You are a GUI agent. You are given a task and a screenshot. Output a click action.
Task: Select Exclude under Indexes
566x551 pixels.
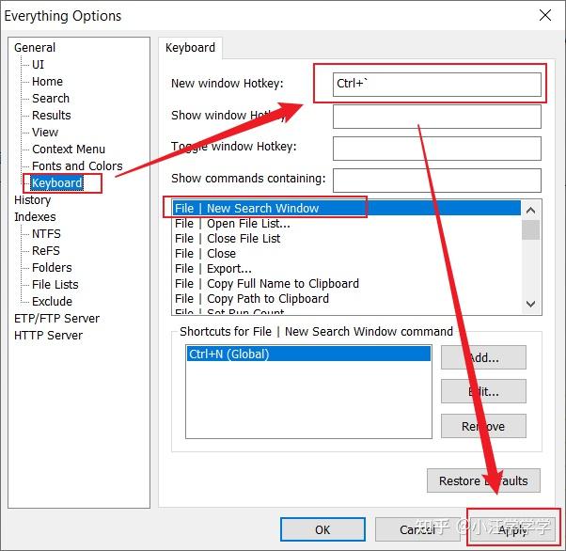click(52, 302)
